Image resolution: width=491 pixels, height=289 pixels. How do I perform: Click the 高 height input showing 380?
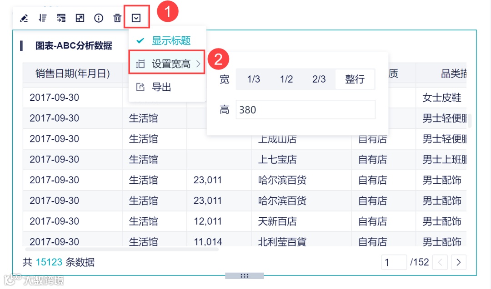tap(305, 109)
